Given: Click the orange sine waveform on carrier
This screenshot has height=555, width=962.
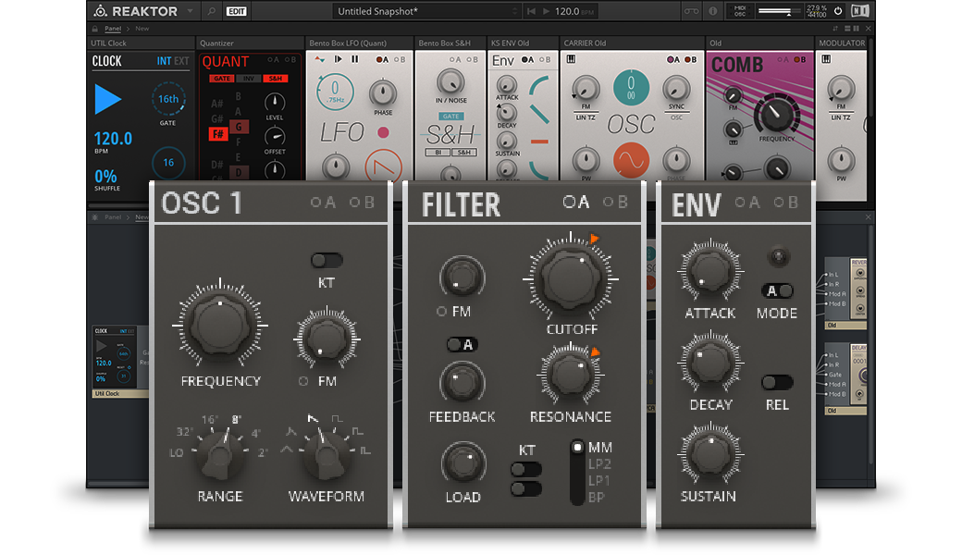Looking at the screenshot, I should pos(631,161).
